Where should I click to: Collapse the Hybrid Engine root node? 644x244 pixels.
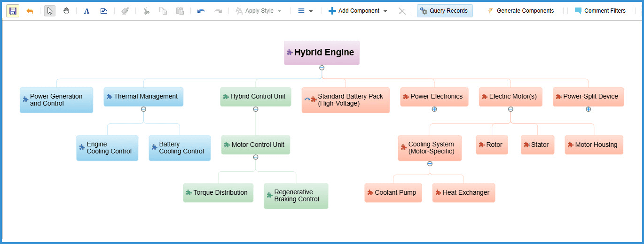click(x=322, y=68)
